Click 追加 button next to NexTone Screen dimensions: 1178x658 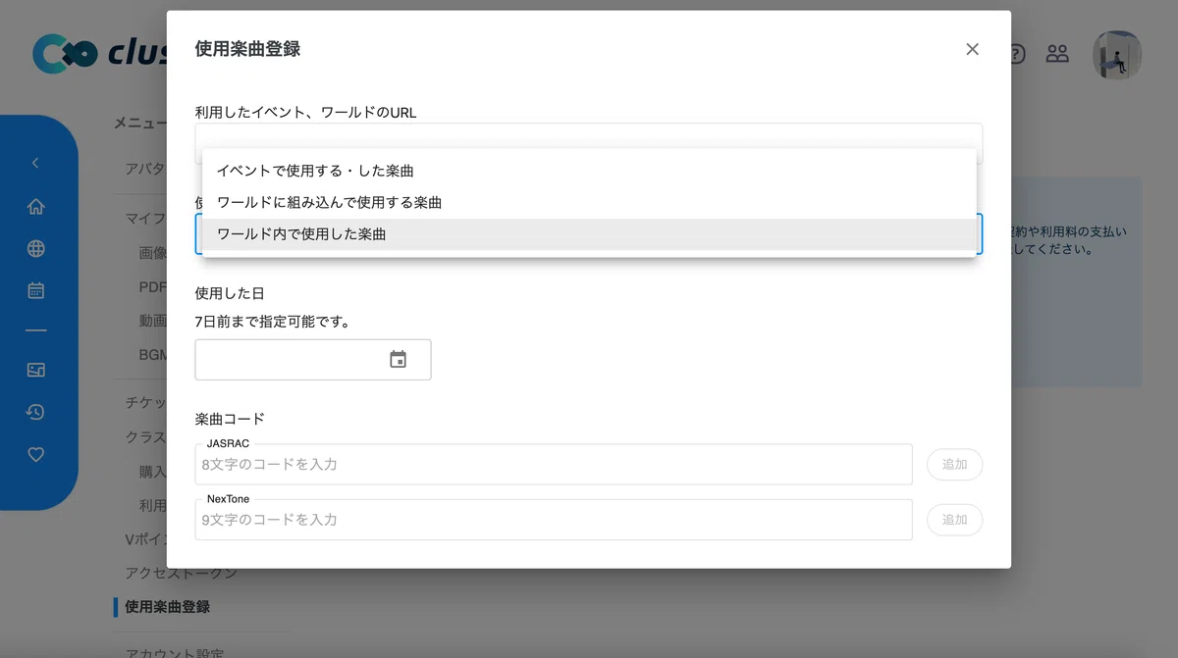[x=954, y=520]
